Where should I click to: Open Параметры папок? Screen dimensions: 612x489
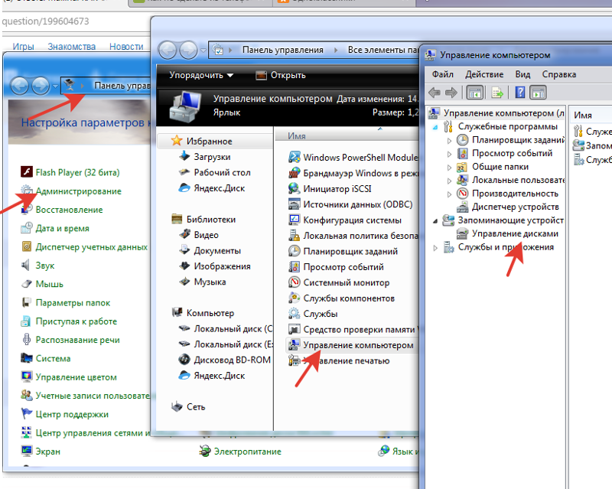(x=73, y=303)
